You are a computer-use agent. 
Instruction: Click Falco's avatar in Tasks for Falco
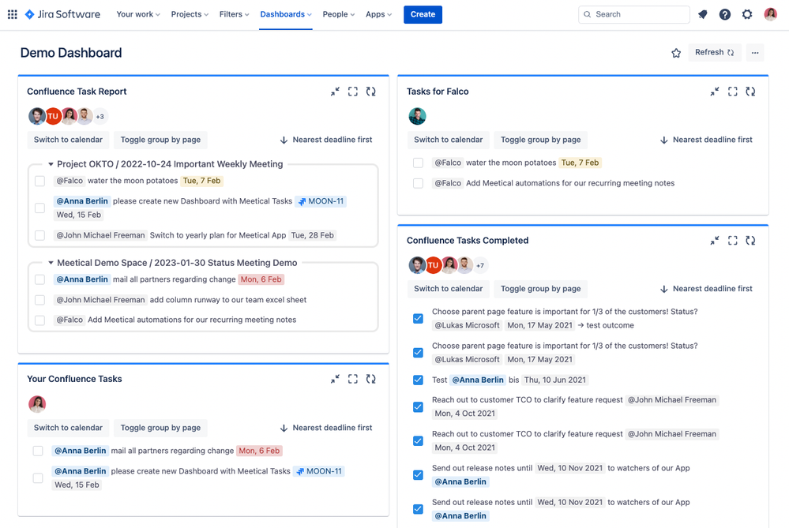point(417,116)
